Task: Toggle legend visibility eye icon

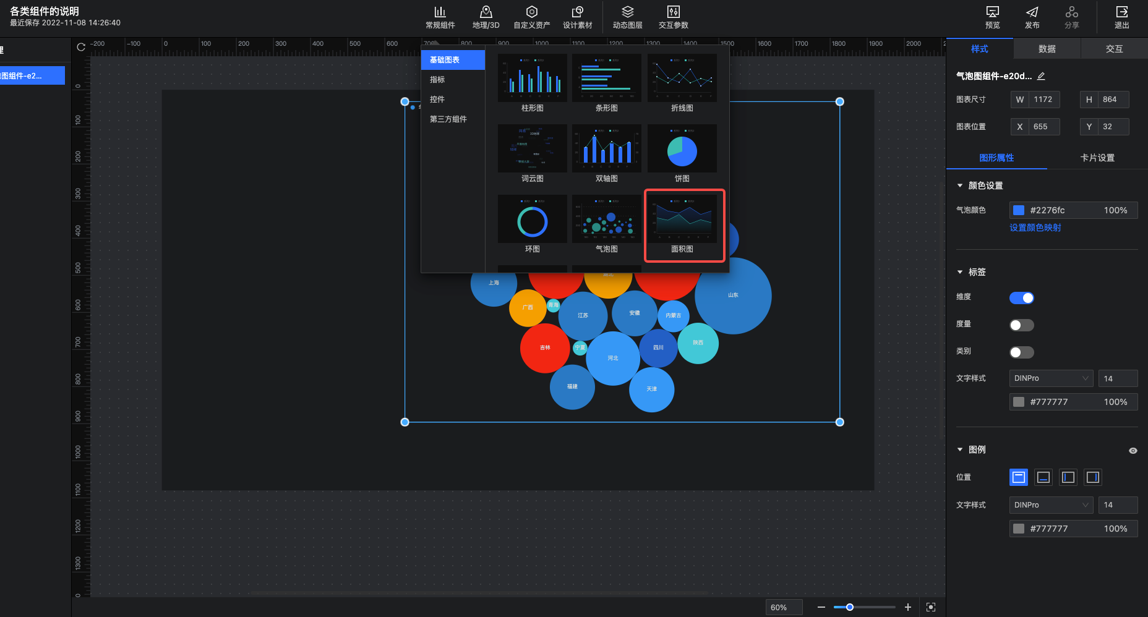Action: [x=1133, y=451]
